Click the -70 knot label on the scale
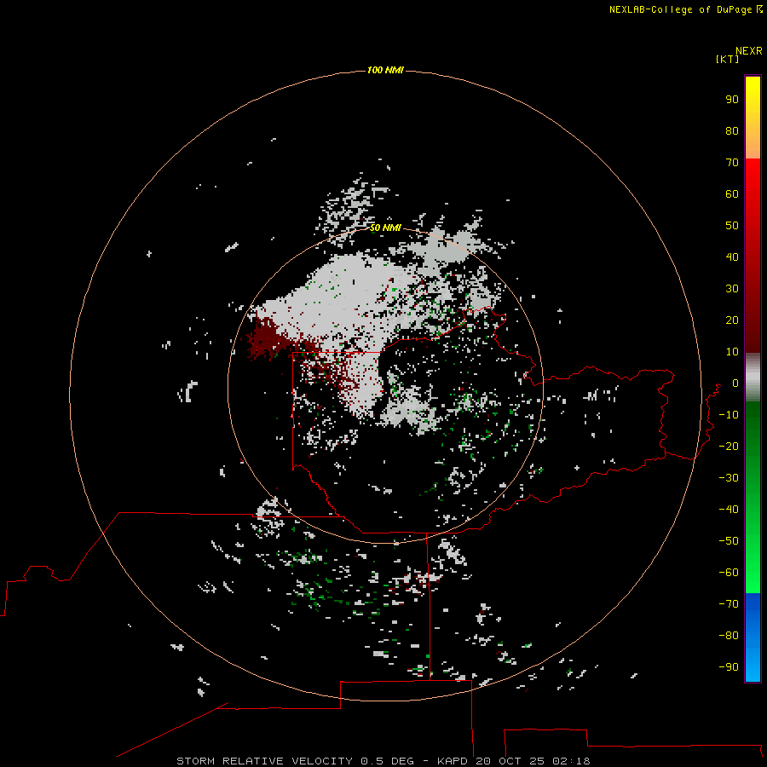Image resolution: width=767 pixels, height=767 pixels. (x=729, y=603)
